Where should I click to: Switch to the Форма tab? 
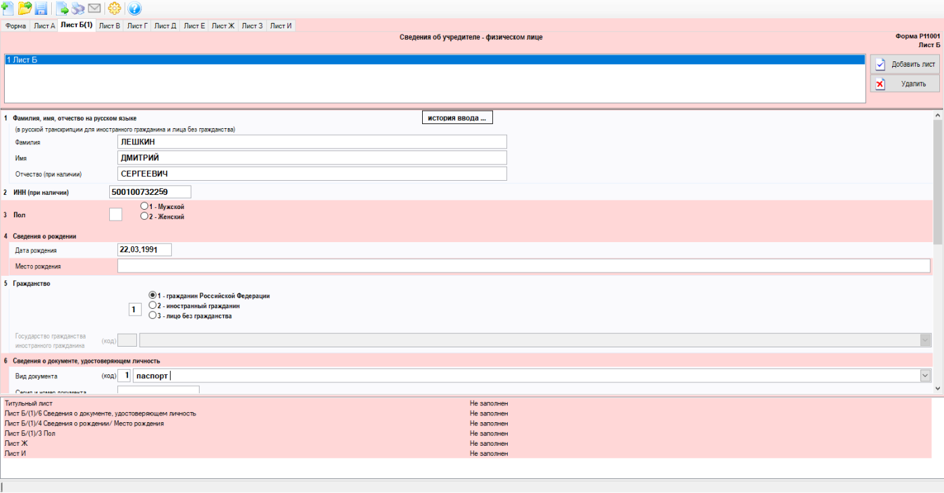[x=16, y=26]
